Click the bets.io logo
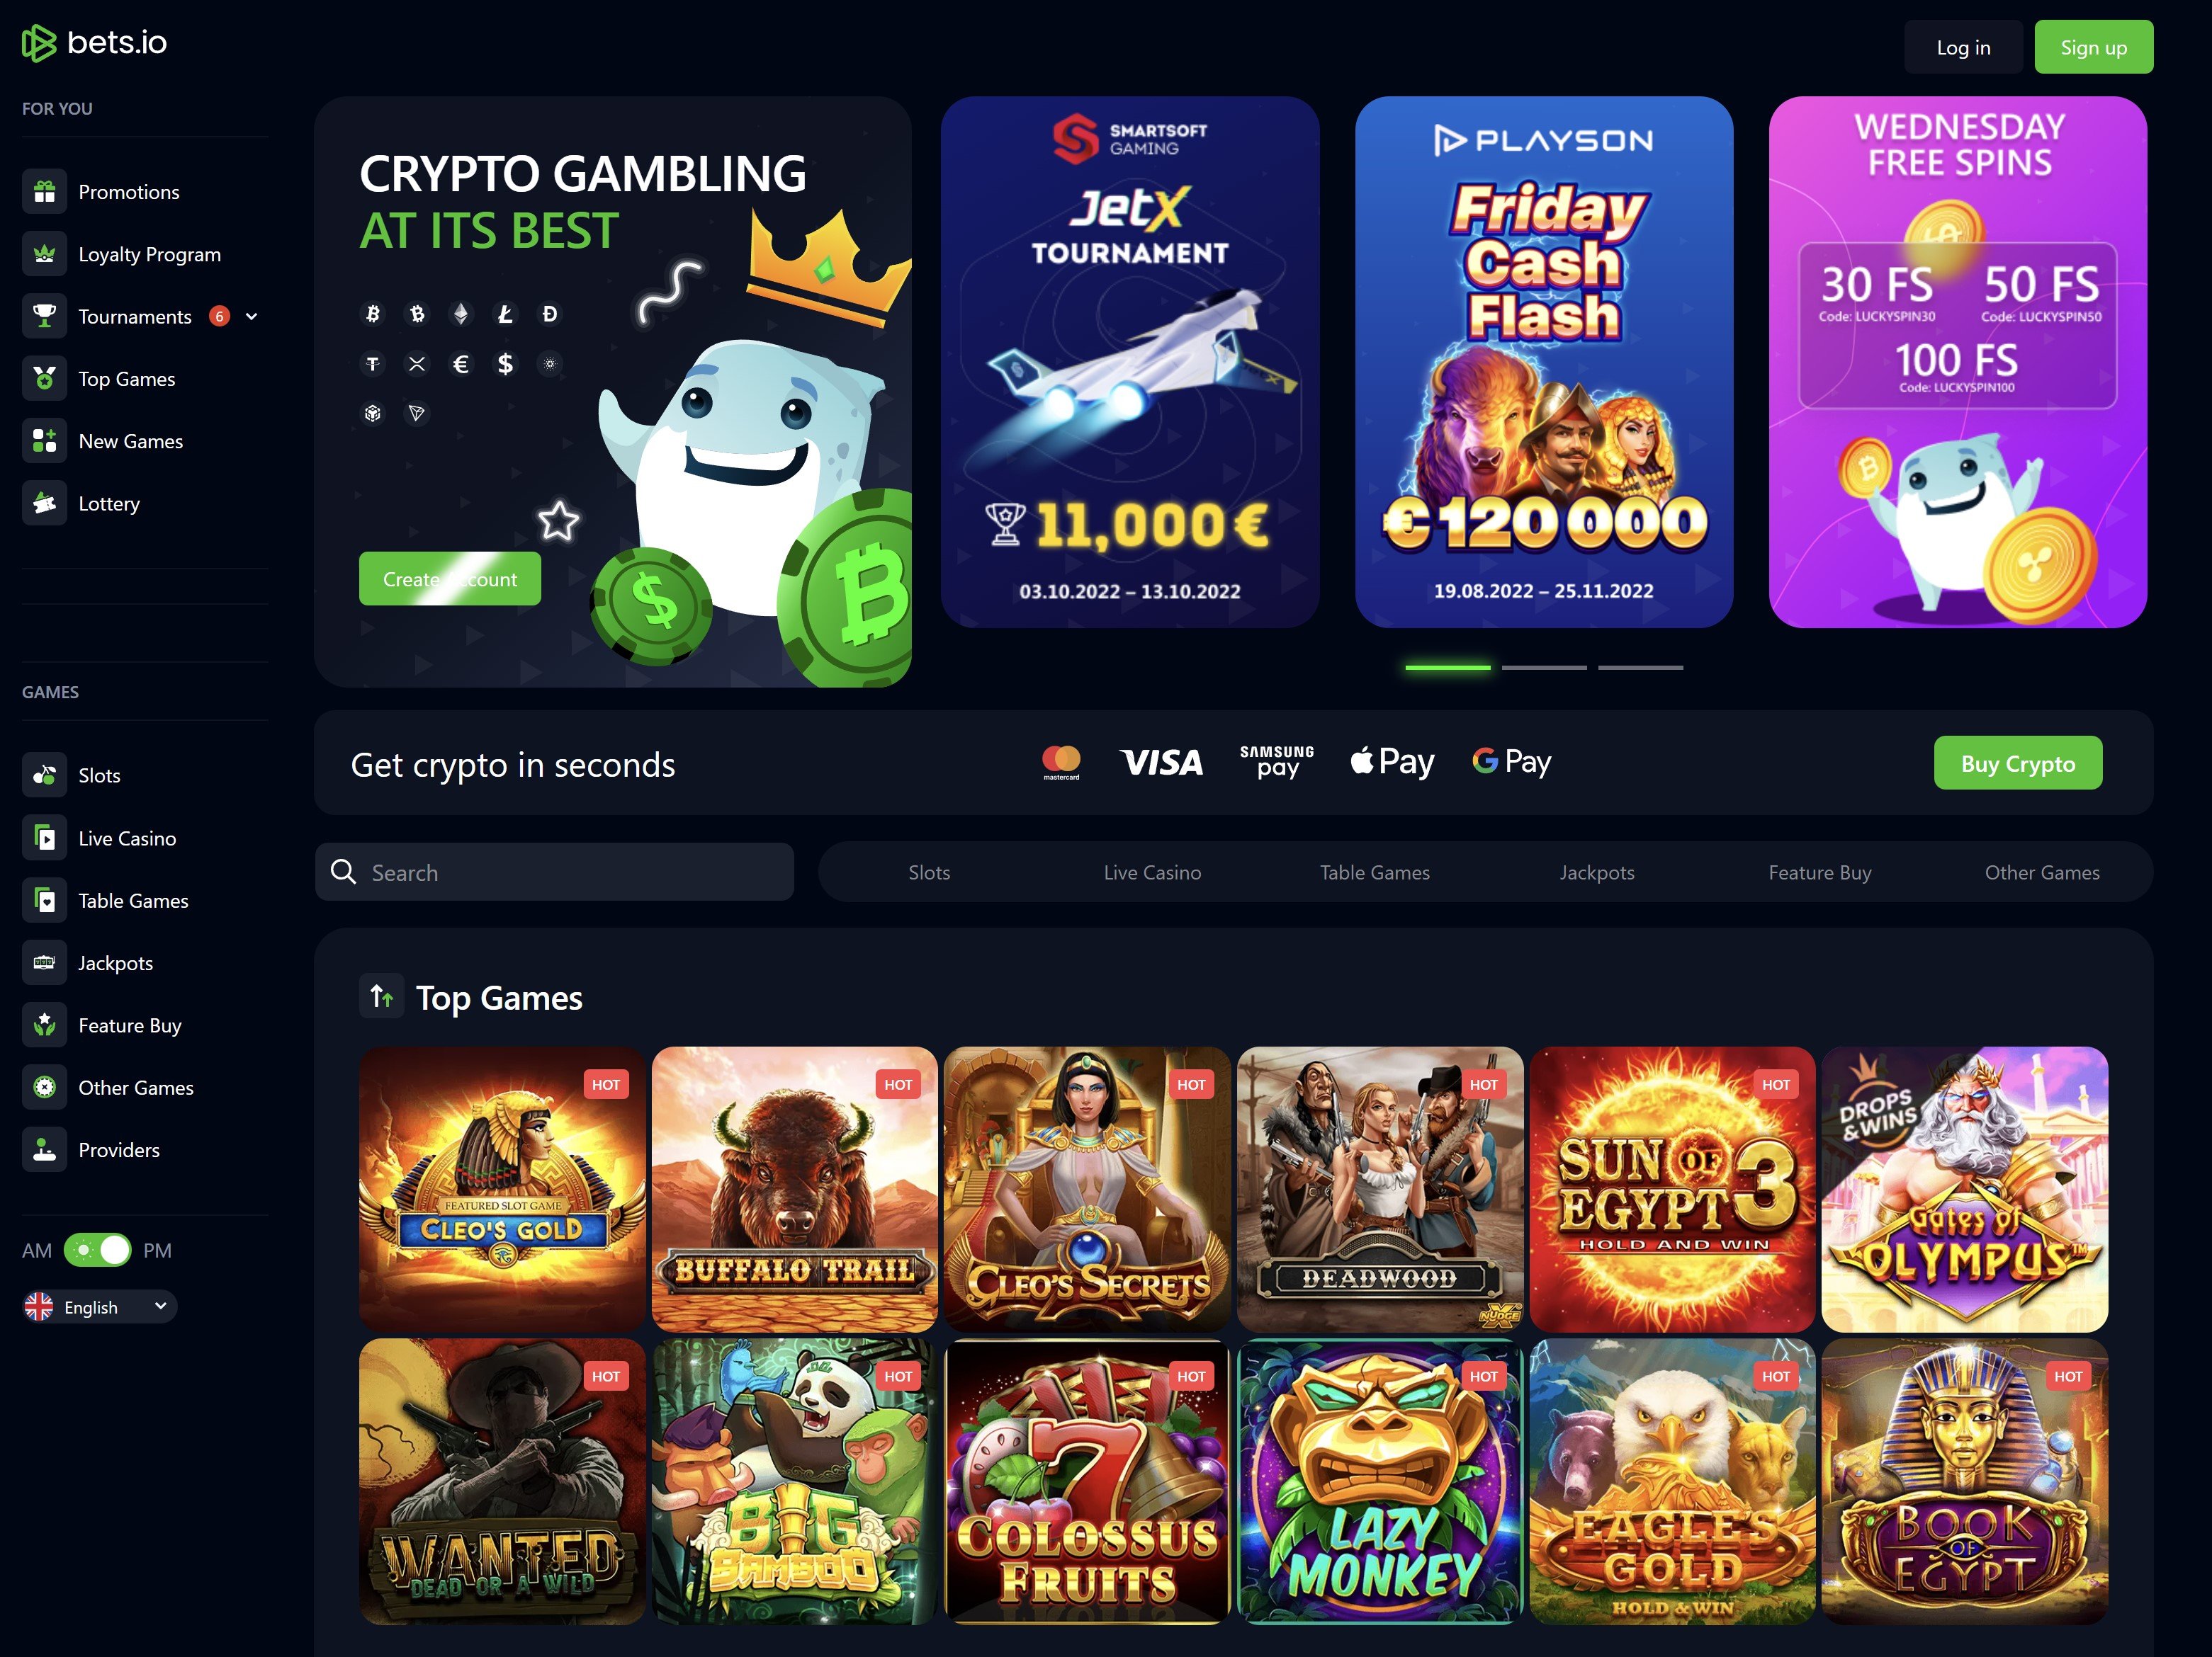 pyautogui.click(x=94, y=43)
